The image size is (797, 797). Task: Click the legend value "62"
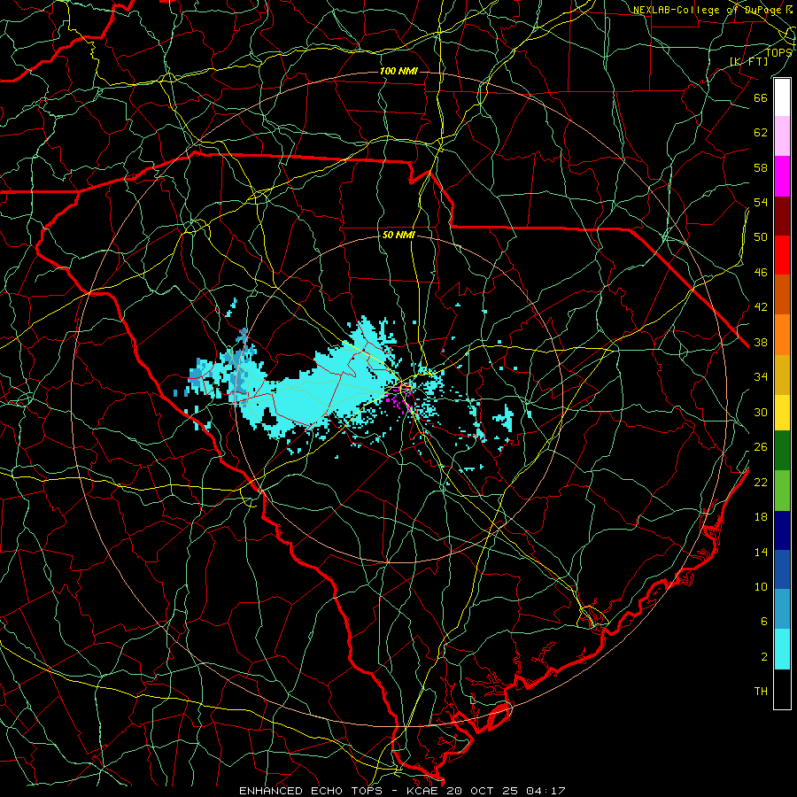(761, 133)
